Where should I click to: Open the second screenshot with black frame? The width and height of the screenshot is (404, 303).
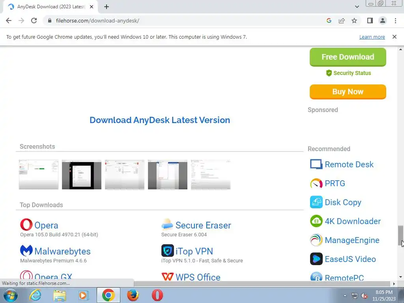pyautogui.click(x=82, y=175)
